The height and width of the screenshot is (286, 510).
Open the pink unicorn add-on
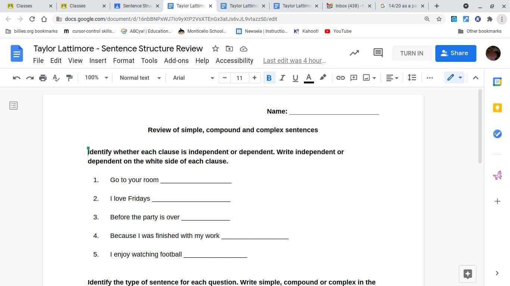pos(497,175)
